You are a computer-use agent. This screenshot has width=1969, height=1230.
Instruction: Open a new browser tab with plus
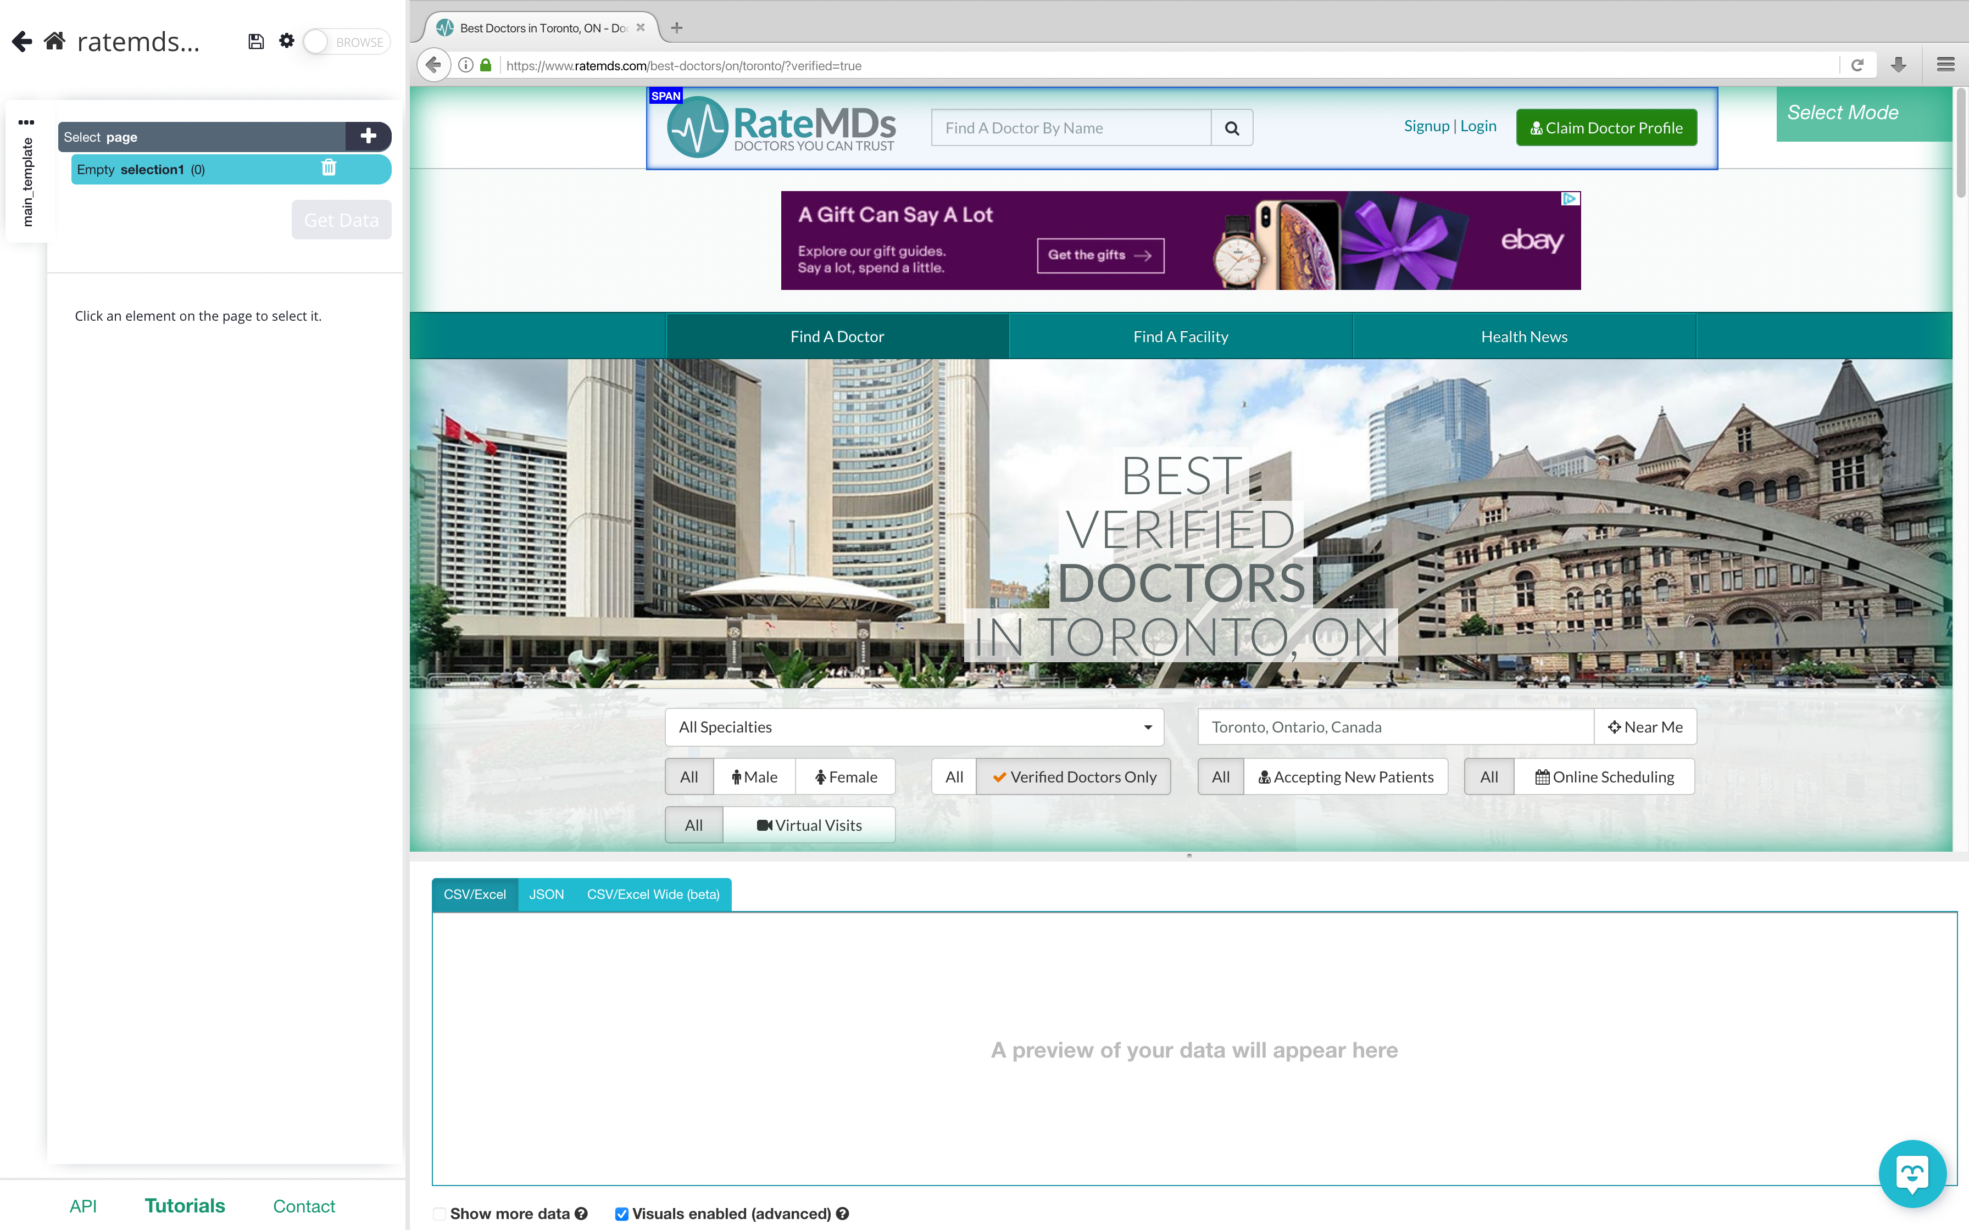pos(676,27)
